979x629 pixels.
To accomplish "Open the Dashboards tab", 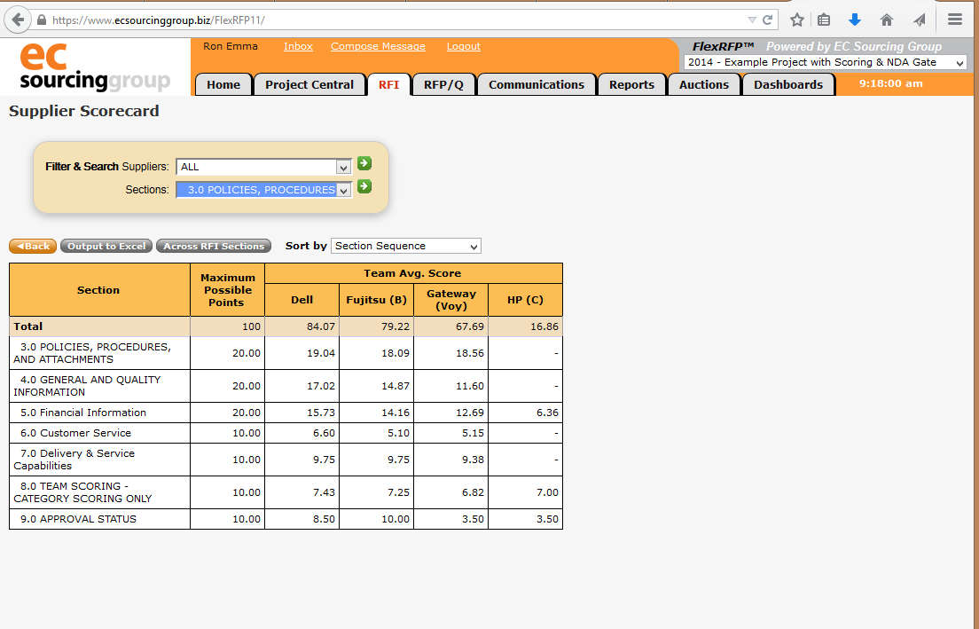I will point(788,83).
